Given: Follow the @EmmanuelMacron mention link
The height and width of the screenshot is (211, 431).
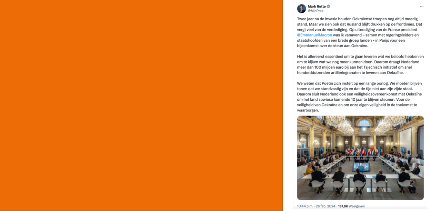Looking at the screenshot, I should (314, 35).
